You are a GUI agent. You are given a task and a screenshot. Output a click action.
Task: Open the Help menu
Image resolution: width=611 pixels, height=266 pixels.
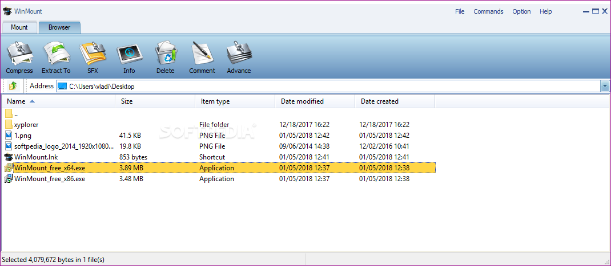point(545,11)
